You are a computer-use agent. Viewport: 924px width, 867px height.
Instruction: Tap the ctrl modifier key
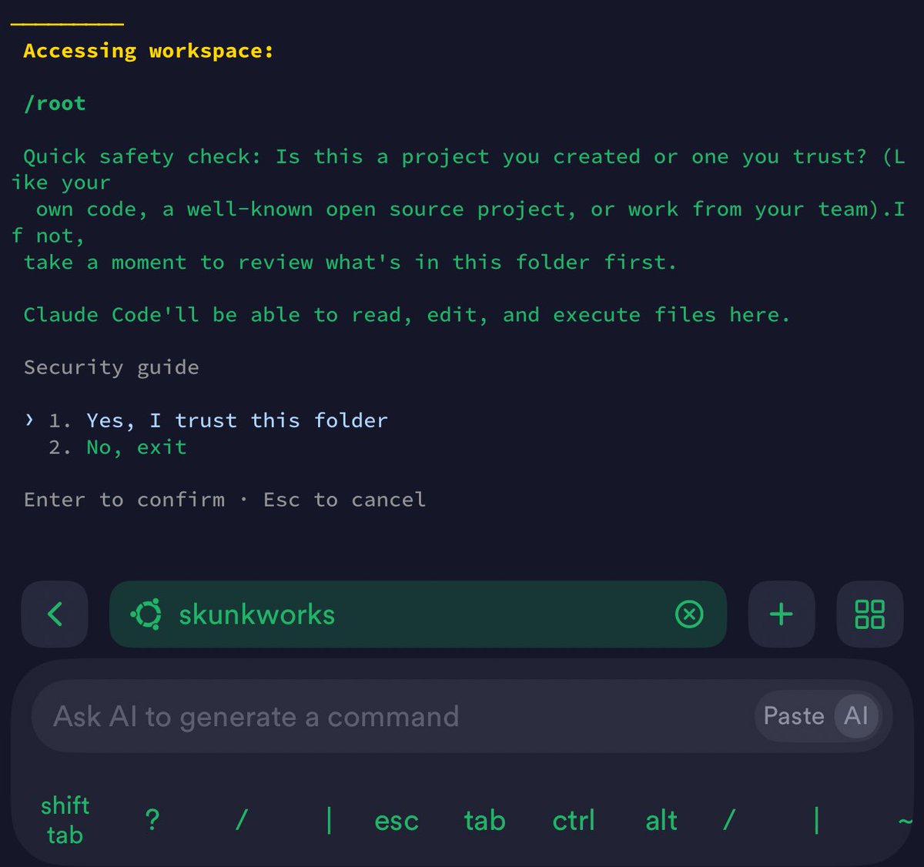click(x=574, y=821)
